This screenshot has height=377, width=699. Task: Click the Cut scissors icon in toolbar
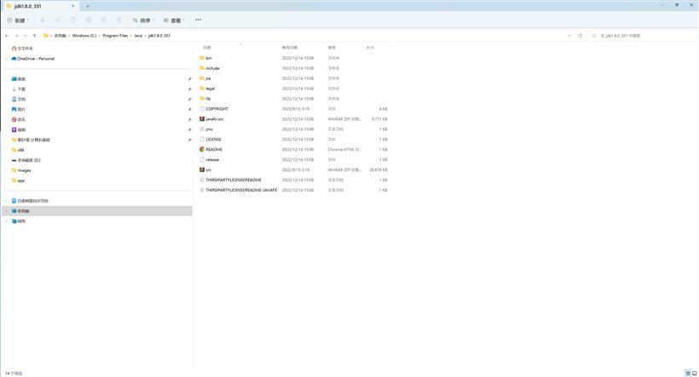43,20
